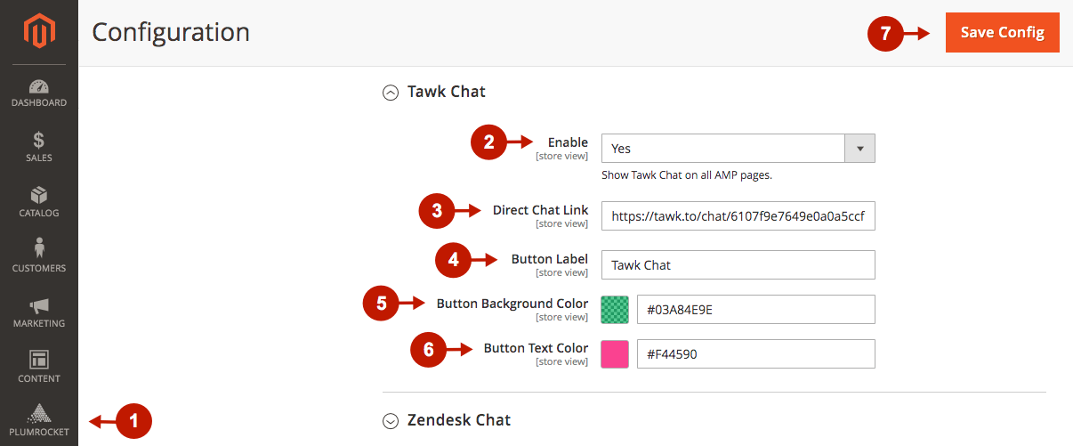Open the Sales dollar icon
Viewport: 1073px width, 446px height.
38,141
